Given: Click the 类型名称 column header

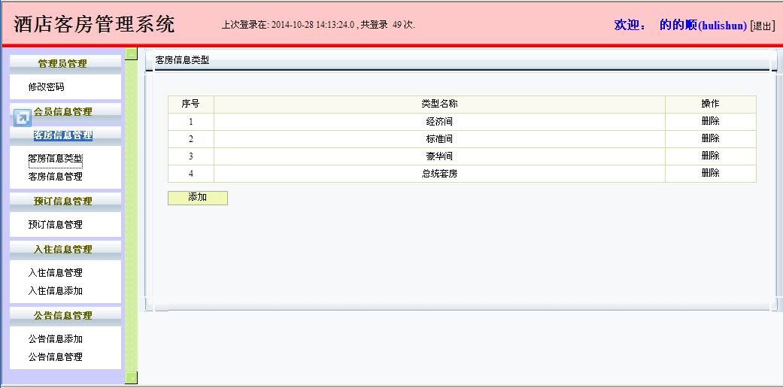Looking at the screenshot, I should pyautogui.click(x=439, y=105).
